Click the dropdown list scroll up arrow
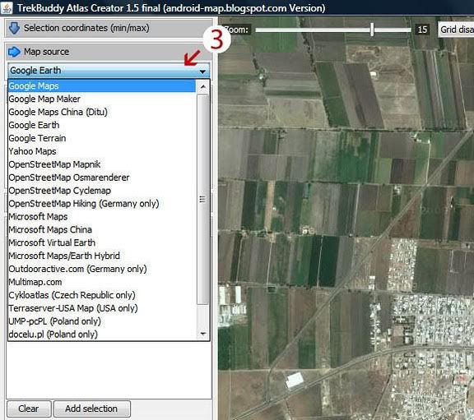The image size is (474, 420). pos(203,87)
